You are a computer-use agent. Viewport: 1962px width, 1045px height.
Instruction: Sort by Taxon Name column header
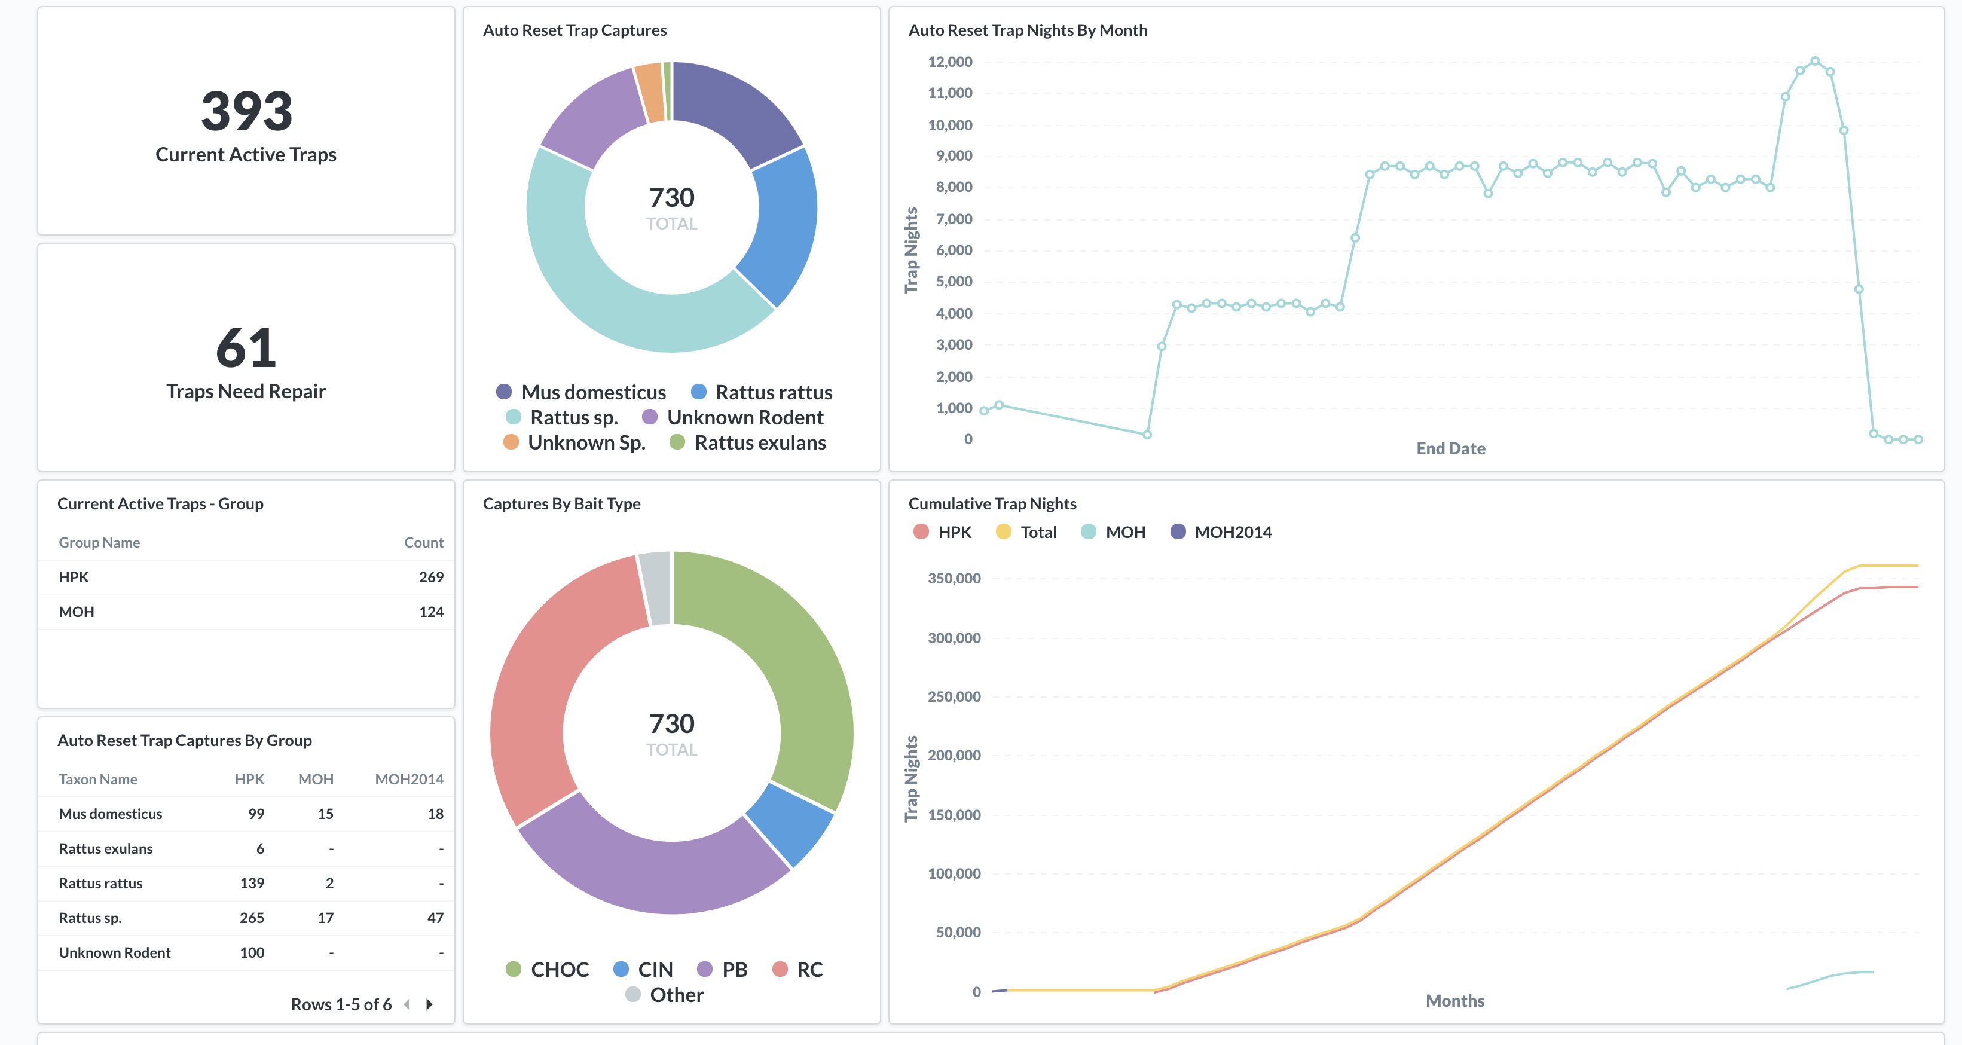click(x=97, y=780)
